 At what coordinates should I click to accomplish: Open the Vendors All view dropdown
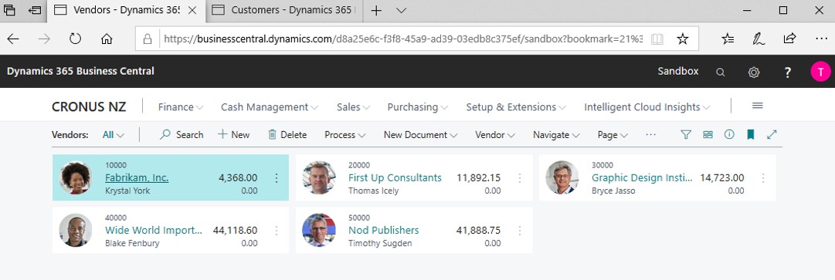[113, 135]
